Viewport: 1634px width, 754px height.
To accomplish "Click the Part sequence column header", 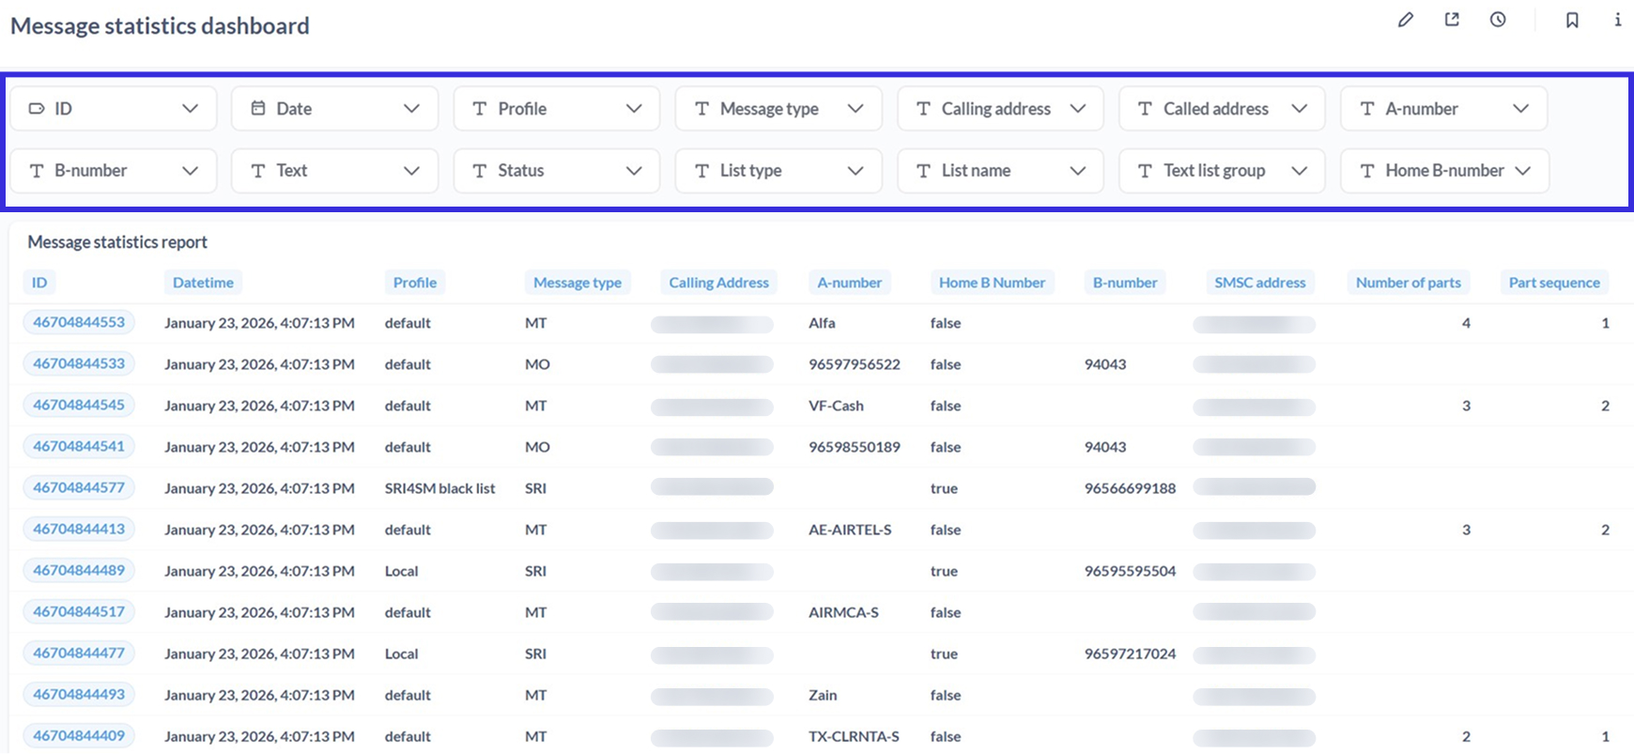I will pos(1554,283).
